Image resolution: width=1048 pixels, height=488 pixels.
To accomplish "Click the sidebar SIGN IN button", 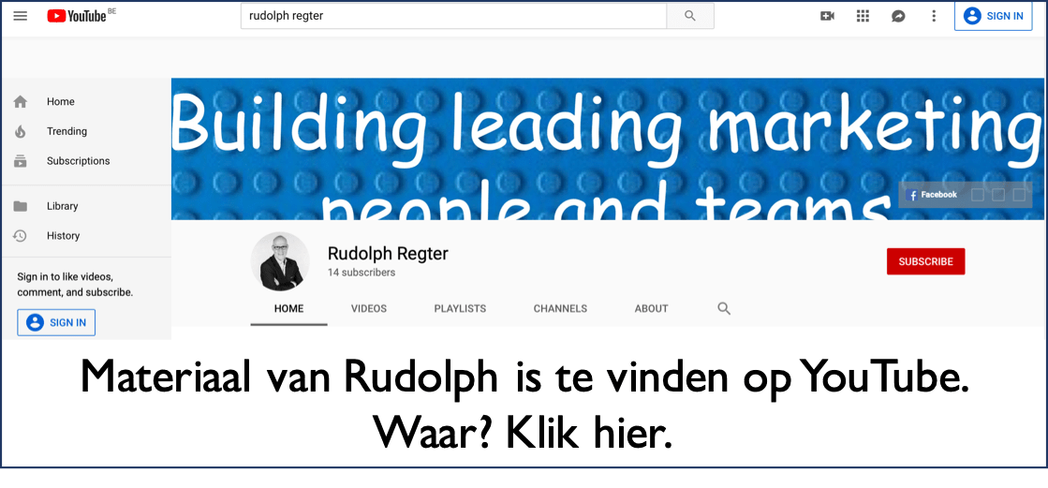I will click(x=56, y=322).
